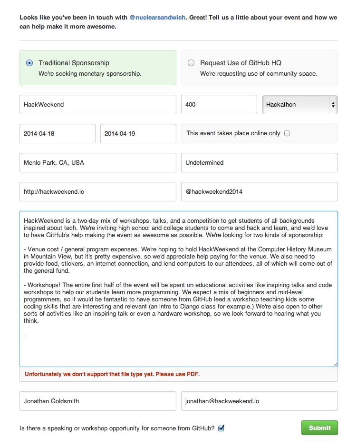Open the Hackathon event type dropdown
Viewport: 347px width, 448px height.
click(299, 105)
